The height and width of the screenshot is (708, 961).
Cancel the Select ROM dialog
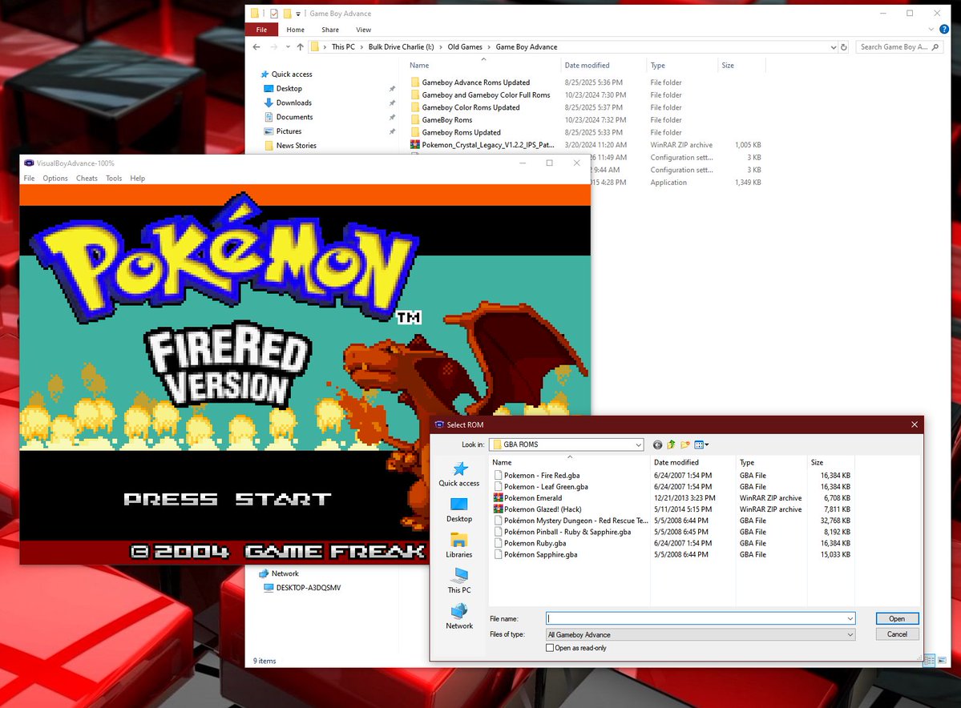tap(895, 634)
